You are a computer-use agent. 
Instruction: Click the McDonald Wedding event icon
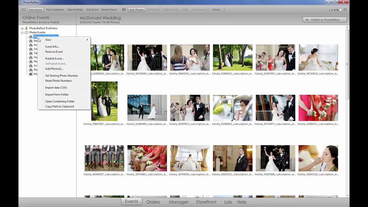coord(31,37)
